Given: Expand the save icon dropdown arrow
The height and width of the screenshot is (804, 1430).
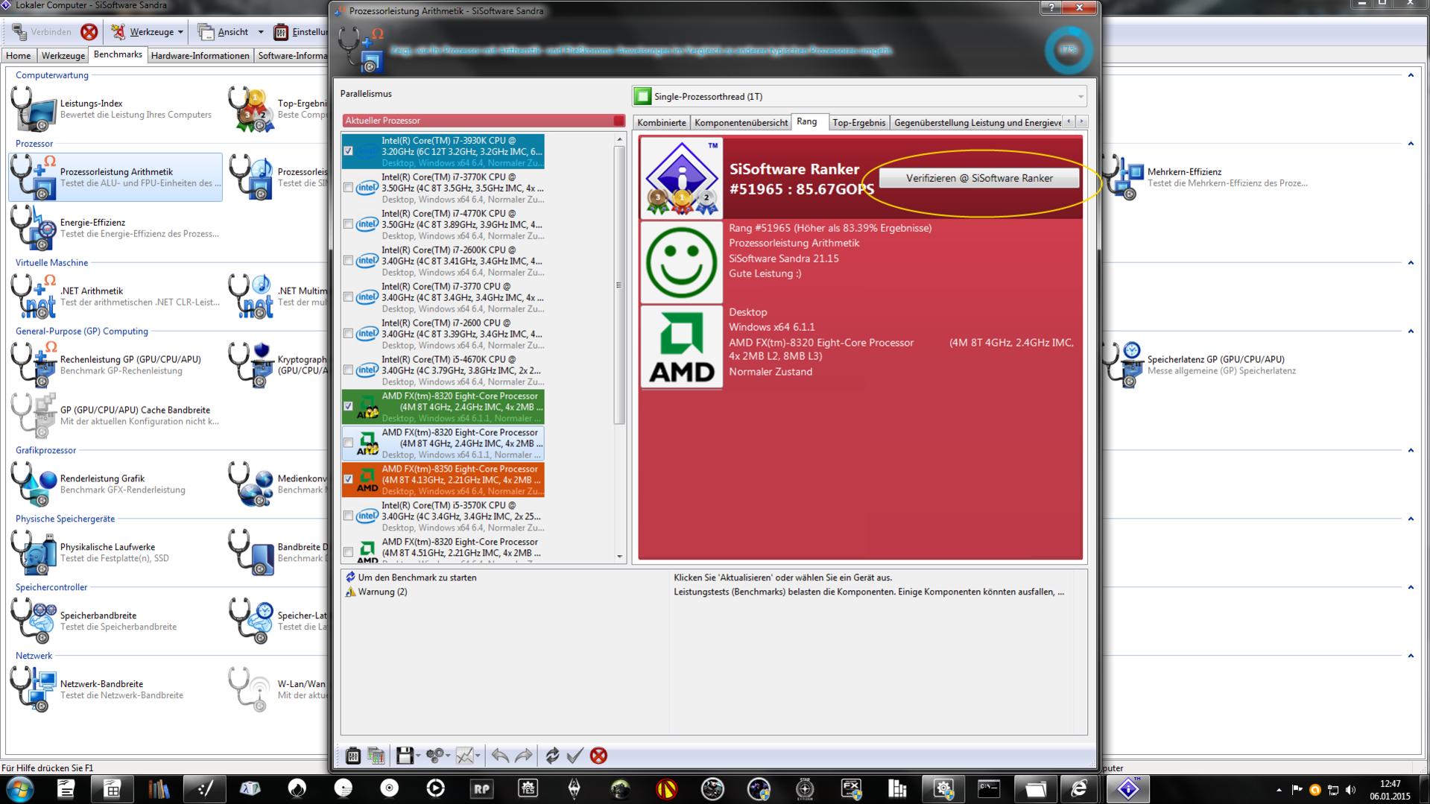Looking at the screenshot, I should click(x=418, y=756).
